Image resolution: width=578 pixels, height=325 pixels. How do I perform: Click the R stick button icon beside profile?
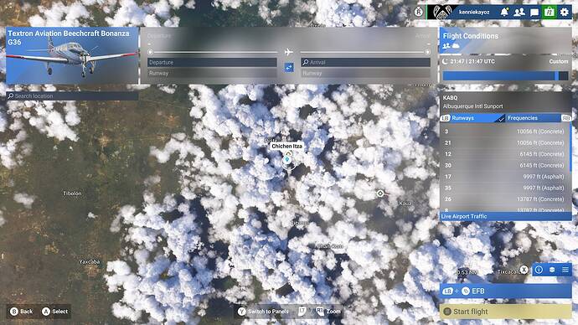click(x=419, y=13)
